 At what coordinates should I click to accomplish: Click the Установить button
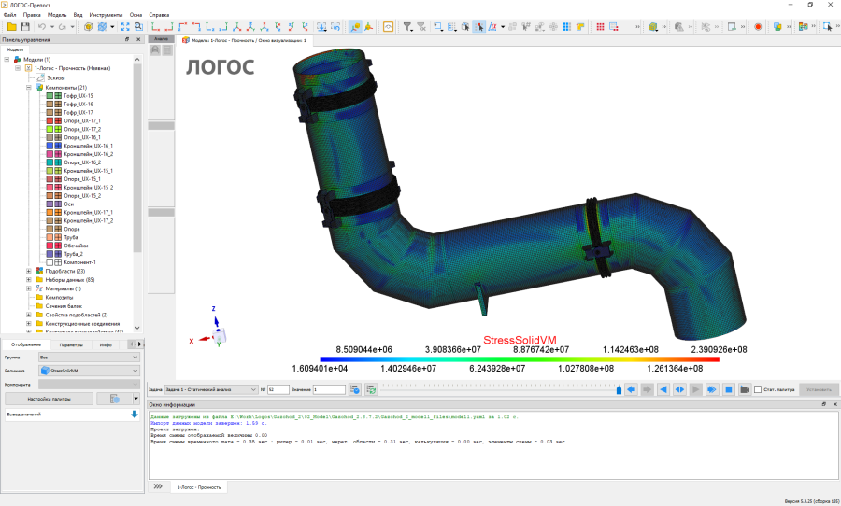(819, 389)
